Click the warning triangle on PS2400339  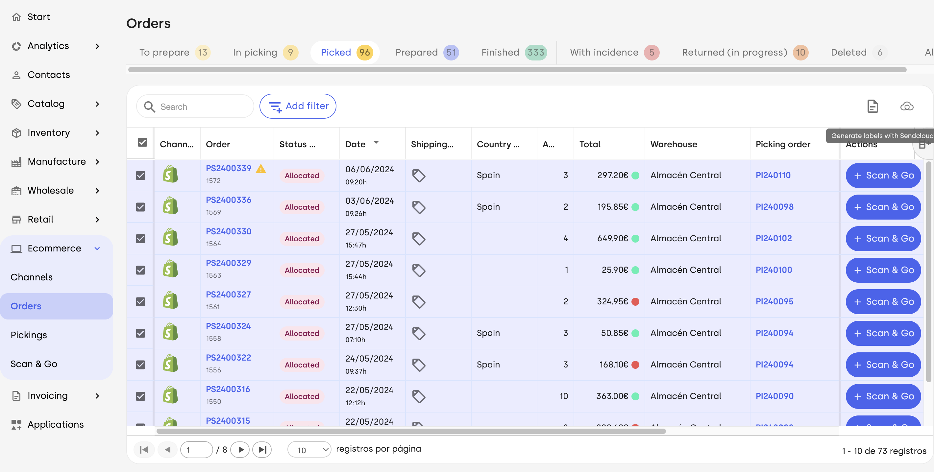coord(261,168)
